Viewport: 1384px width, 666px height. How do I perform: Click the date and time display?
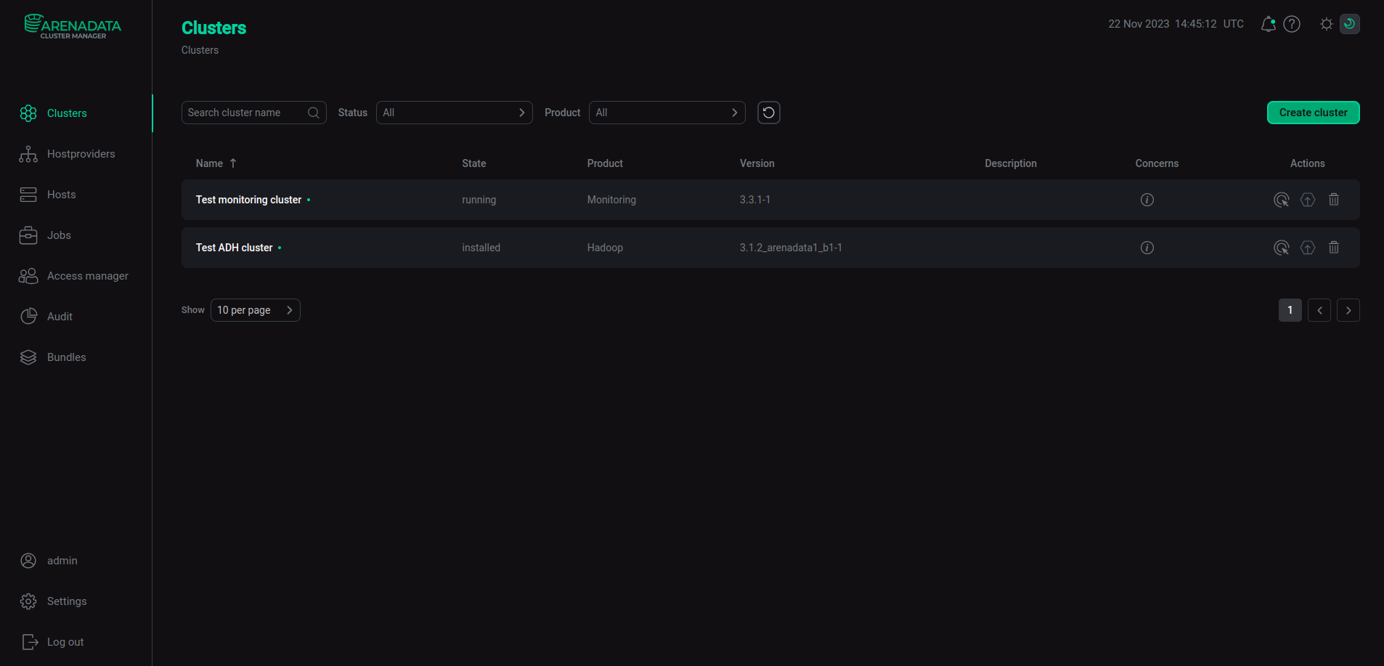[x=1176, y=24]
